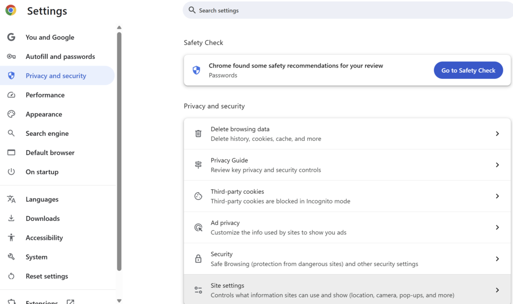
Task: Click the browser window icon for Default browser
Action: pos(11,152)
